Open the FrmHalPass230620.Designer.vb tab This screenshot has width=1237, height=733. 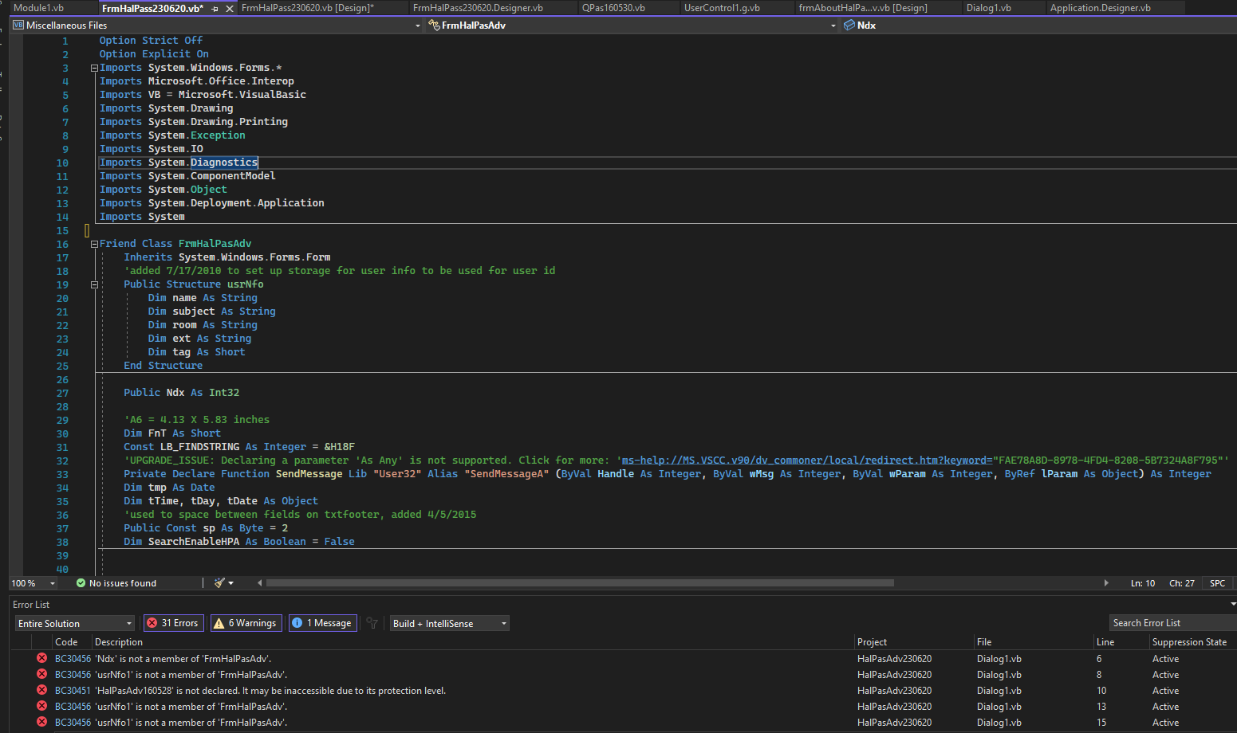point(478,8)
